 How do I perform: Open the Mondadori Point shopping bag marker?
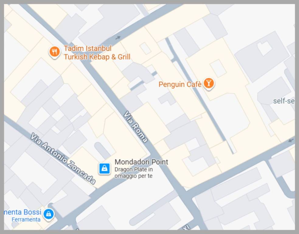click(104, 169)
